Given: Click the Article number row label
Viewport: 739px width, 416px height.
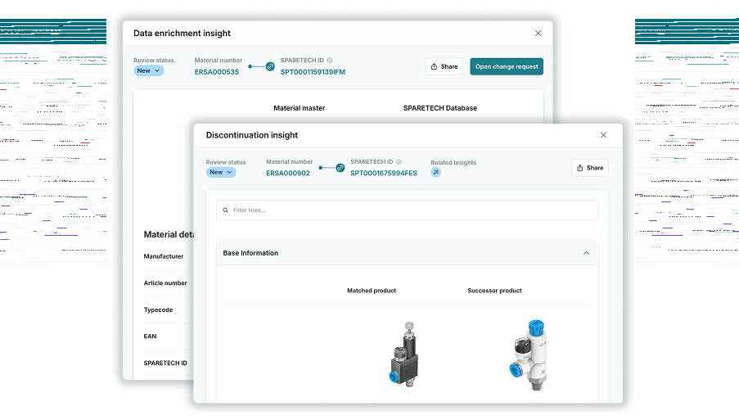Looking at the screenshot, I should (165, 283).
